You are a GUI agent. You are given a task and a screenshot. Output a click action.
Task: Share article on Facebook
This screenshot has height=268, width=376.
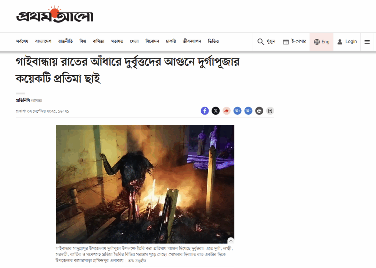(x=205, y=111)
